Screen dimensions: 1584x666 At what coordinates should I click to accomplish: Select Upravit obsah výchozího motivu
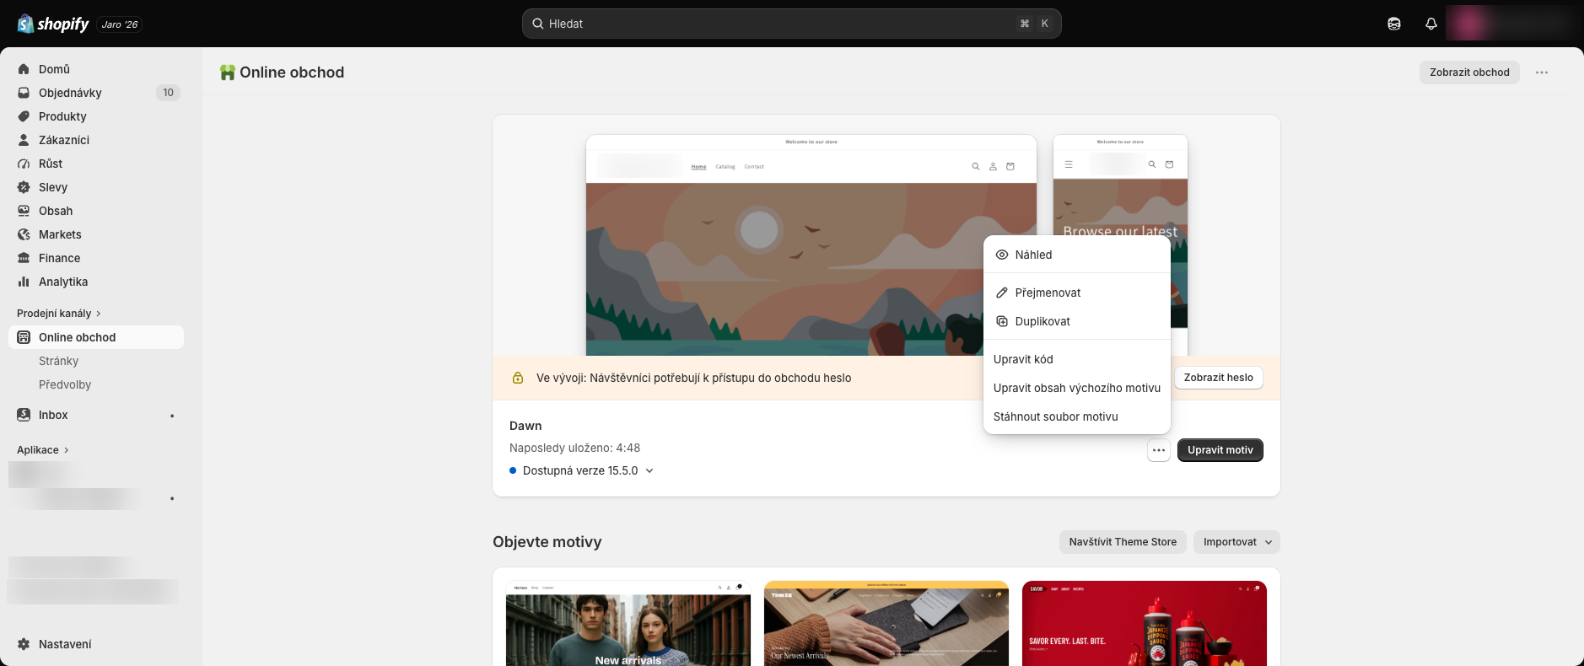(x=1077, y=388)
